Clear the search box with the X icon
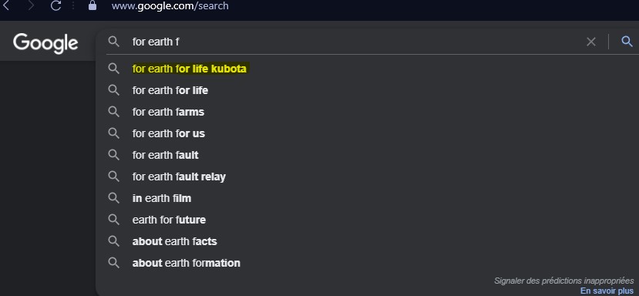639x296 pixels. (591, 42)
